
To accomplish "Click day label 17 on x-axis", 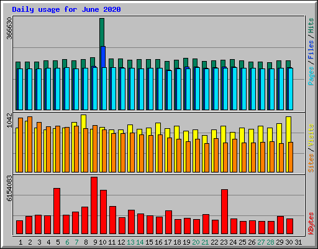I will pyautogui.click(x=168, y=242).
